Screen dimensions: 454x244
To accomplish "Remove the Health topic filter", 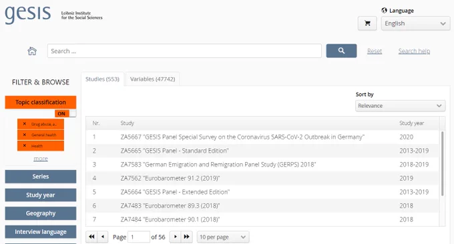I will coord(25,146).
